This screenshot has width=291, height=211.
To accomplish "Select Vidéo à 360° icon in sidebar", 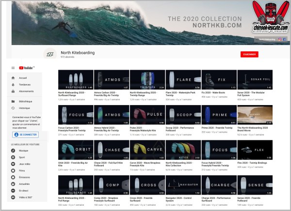I will pyautogui.click(x=13, y=197).
